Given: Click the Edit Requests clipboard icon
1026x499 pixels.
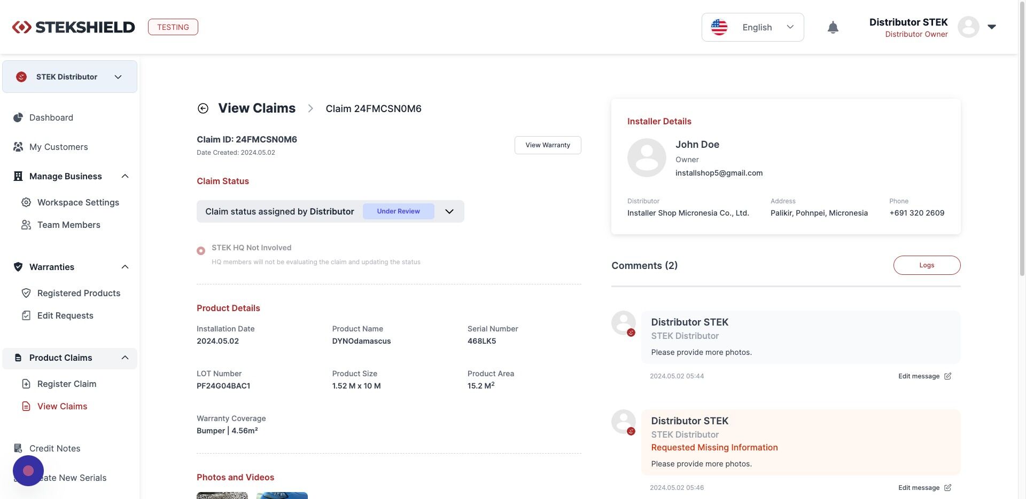Looking at the screenshot, I should pyautogui.click(x=26, y=315).
